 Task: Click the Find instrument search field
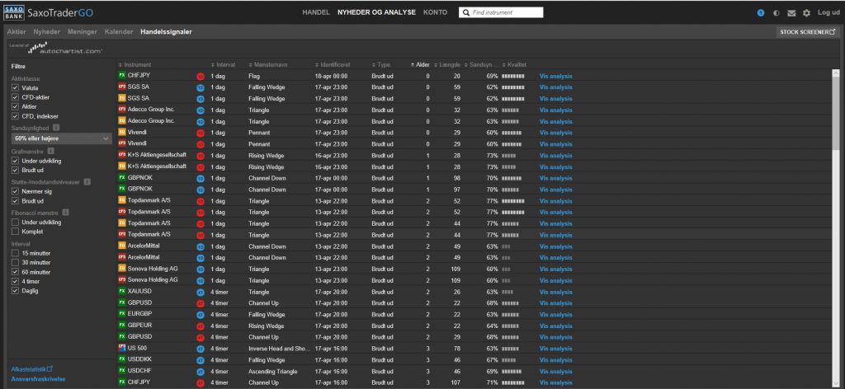click(x=501, y=12)
